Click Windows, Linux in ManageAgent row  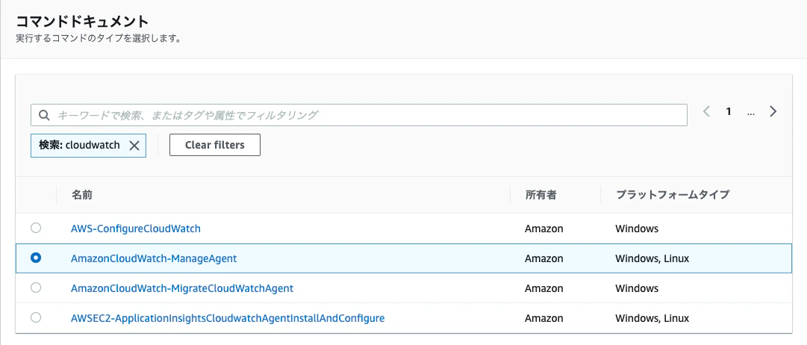[x=652, y=258]
